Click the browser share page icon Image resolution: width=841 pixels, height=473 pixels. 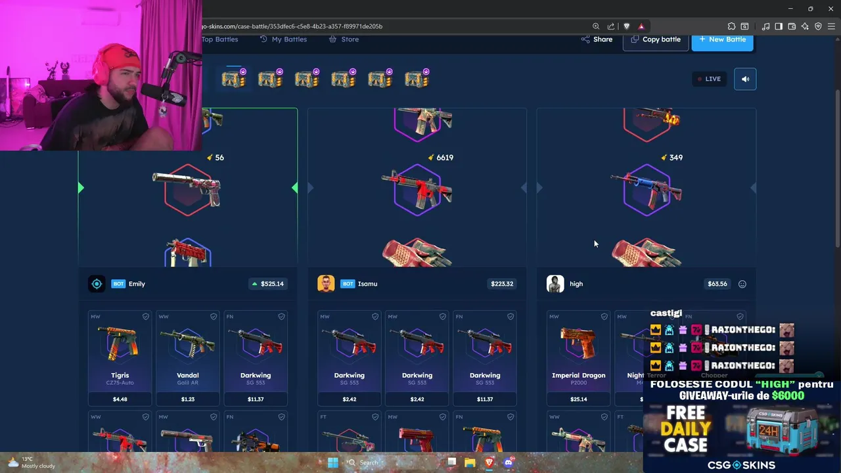611,26
